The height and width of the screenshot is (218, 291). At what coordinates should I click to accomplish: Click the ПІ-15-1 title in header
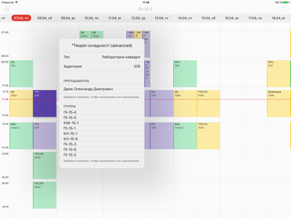click(145, 9)
